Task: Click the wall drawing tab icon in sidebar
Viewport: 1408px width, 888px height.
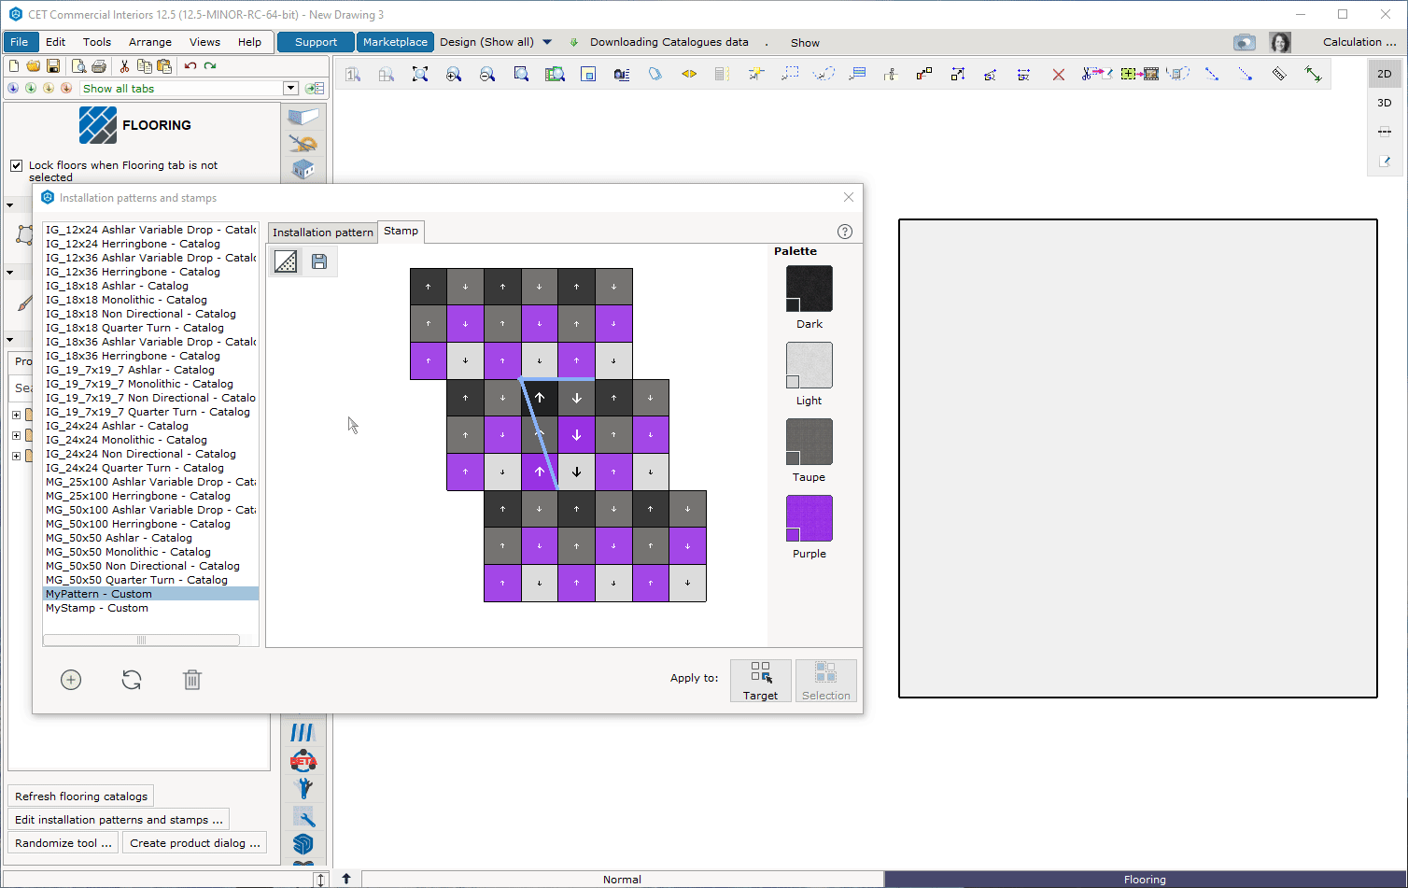Action: click(303, 117)
